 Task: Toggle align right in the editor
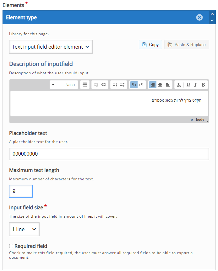coord(153,85)
